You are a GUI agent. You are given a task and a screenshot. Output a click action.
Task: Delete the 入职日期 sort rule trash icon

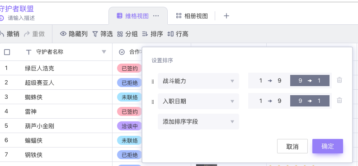[x=339, y=100]
